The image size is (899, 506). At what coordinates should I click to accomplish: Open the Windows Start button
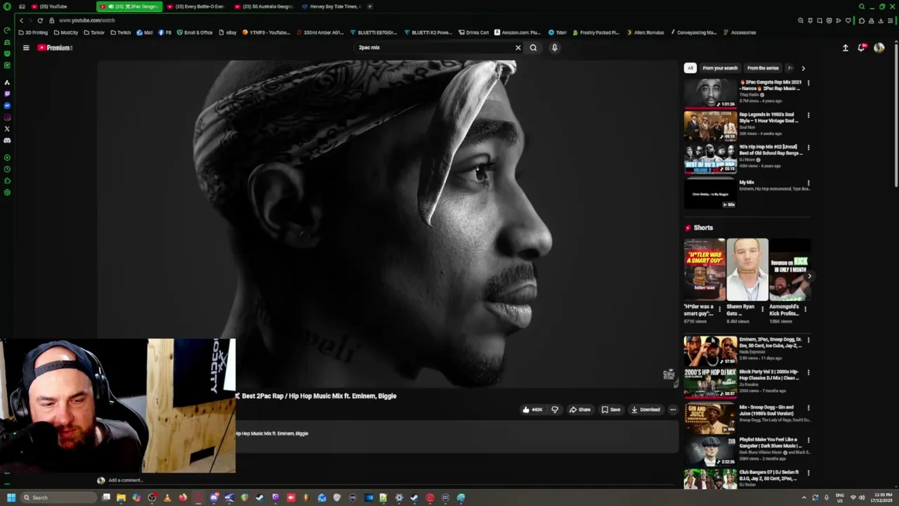tap(11, 498)
